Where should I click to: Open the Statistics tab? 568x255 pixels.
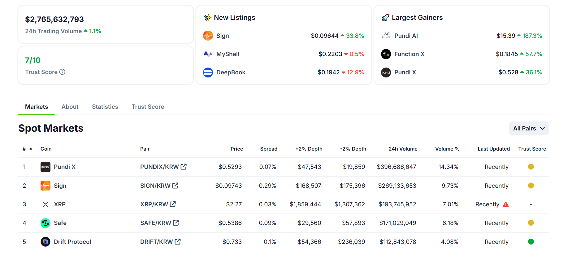click(x=105, y=107)
